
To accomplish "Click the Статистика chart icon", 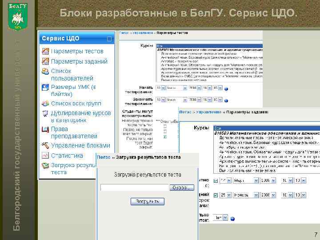I will 45,156.
